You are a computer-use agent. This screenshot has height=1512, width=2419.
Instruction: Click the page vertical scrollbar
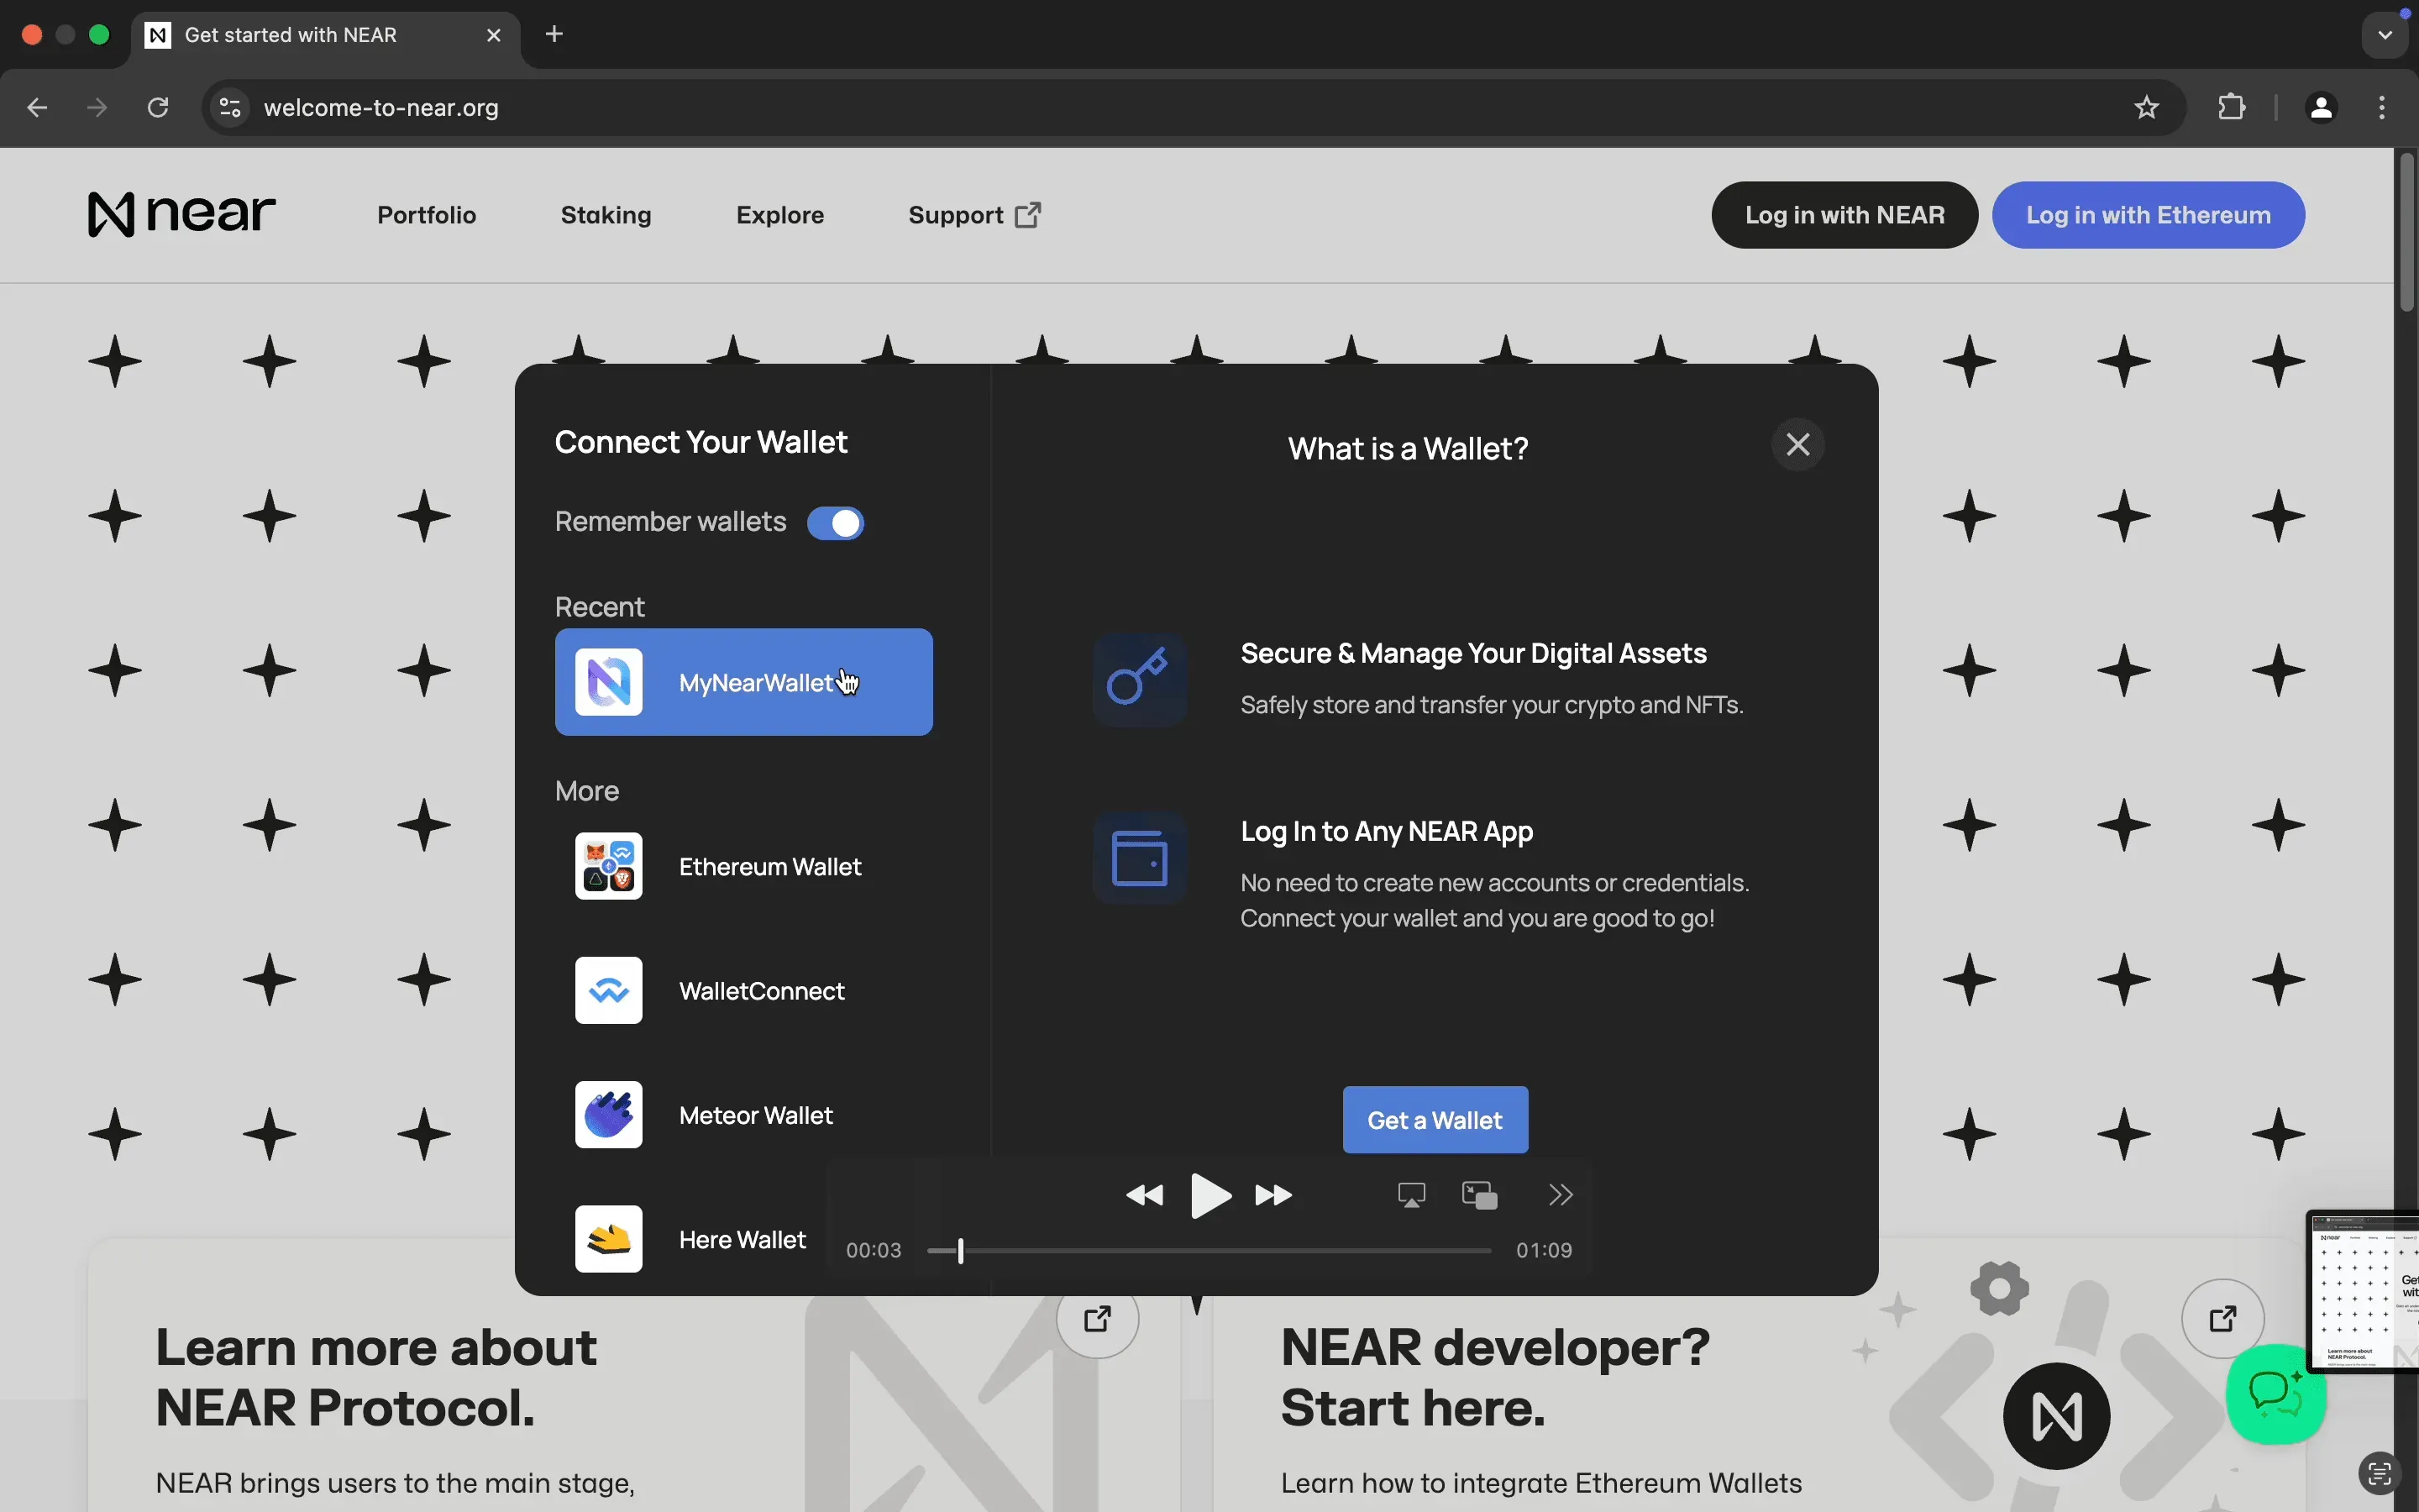pos(2406,230)
